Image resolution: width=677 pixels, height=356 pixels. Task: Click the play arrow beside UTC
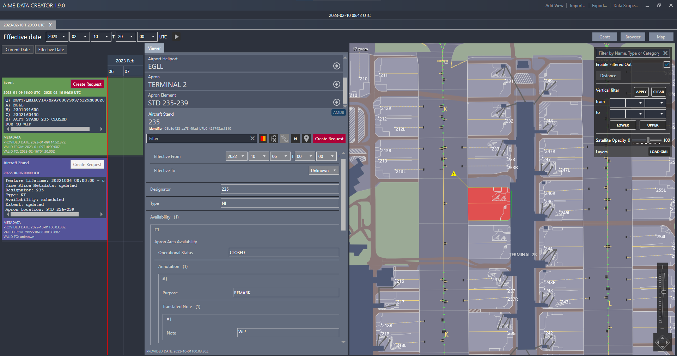click(177, 37)
